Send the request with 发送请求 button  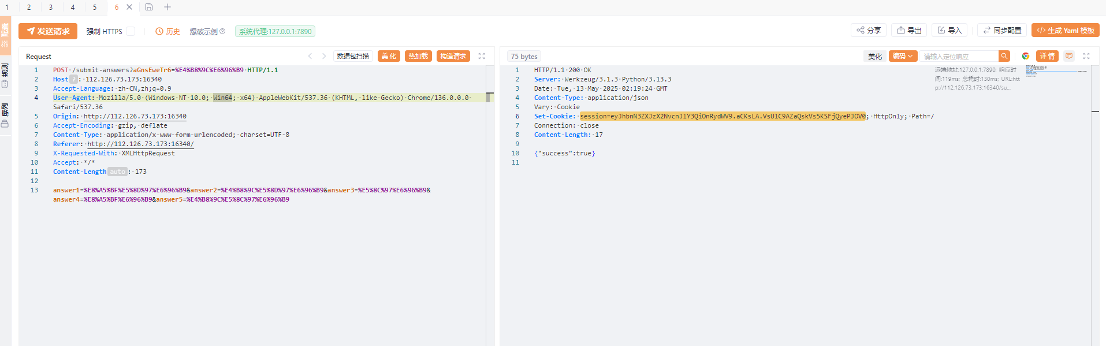click(x=47, y=31)
